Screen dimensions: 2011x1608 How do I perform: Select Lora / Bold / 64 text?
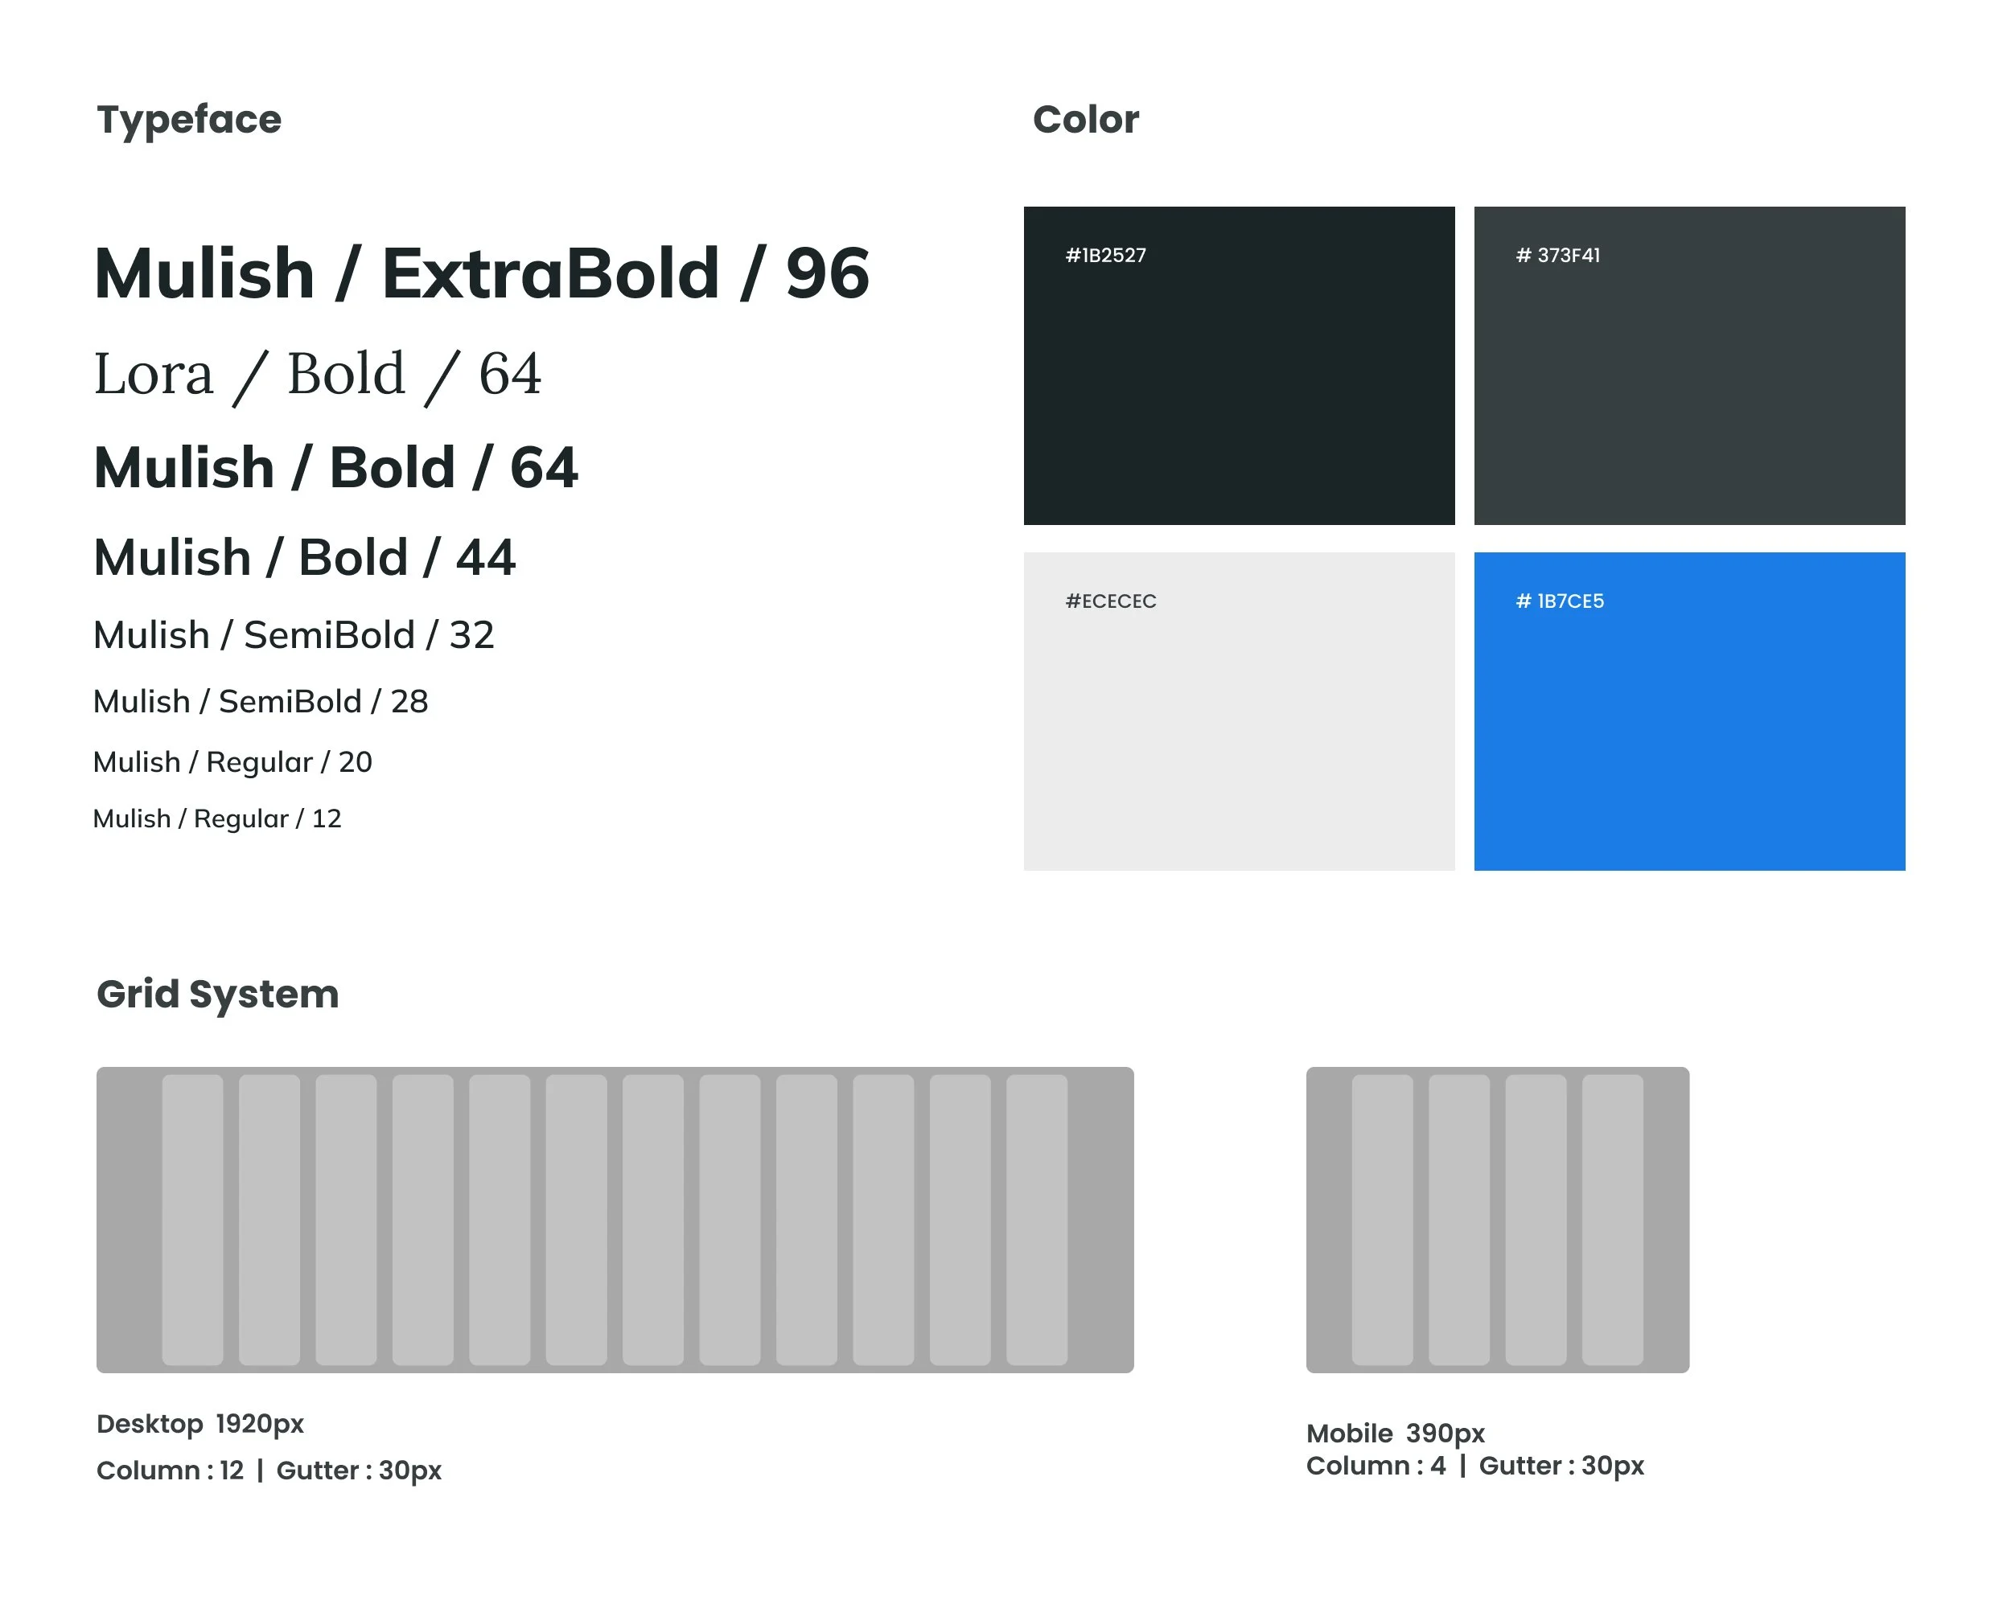point(317,375)
